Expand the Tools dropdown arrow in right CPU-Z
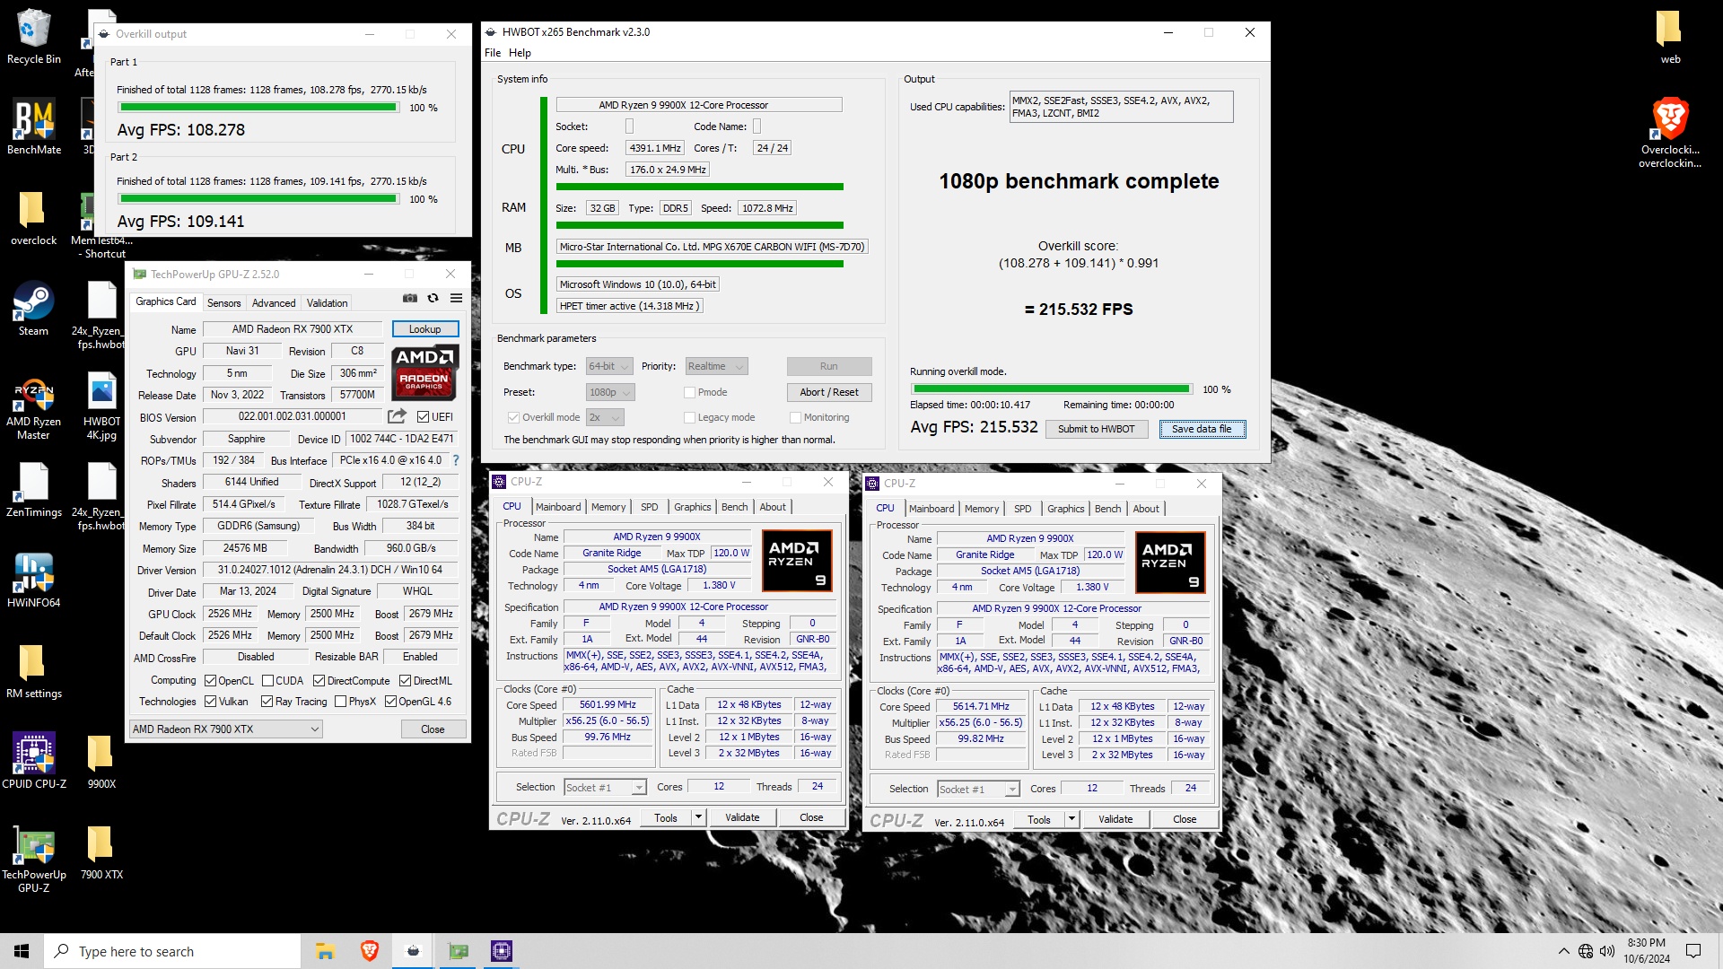The image size is (1723, 969). (1071, 819)
